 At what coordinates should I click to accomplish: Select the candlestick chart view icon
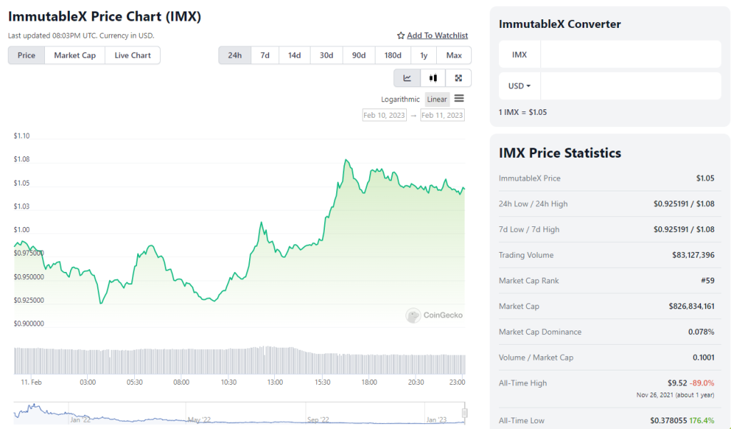click(433, 78)
